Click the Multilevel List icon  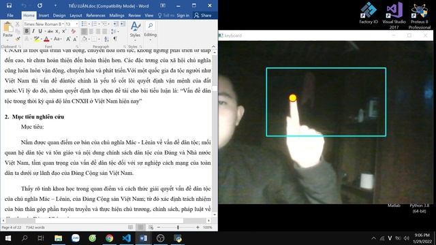(x=104, y=24)
